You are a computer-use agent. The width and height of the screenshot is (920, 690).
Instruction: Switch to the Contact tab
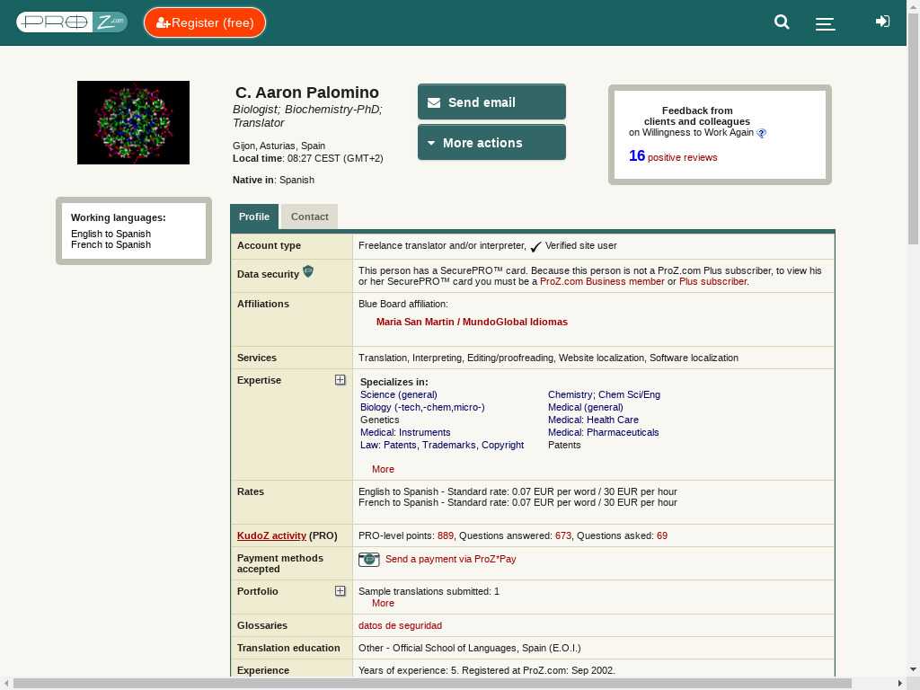tap(310, 217)
